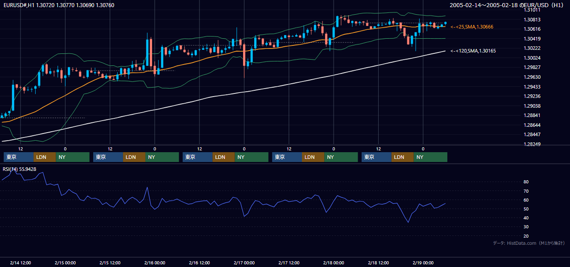
Task: Click price axis value 1.30222
Action: [x=532, y=49]
